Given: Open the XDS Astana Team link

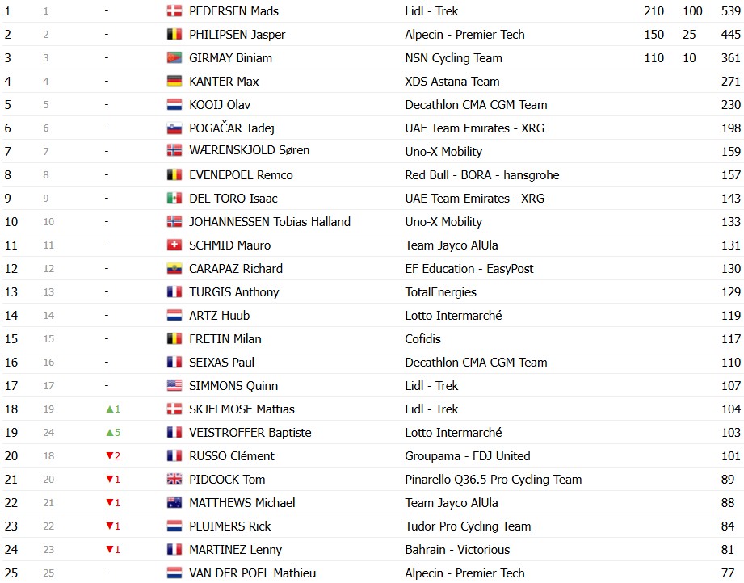Looking at the screenshot, I should click(x=452, y=81).
